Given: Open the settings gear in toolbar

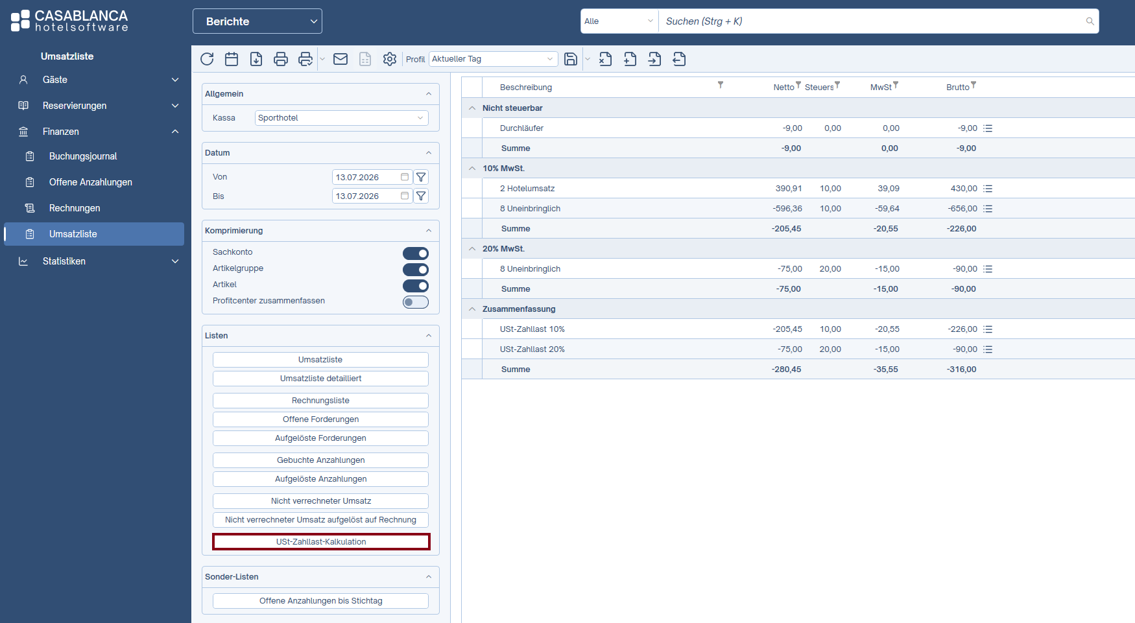Looking at the screenshot, I should pos(390,59).
